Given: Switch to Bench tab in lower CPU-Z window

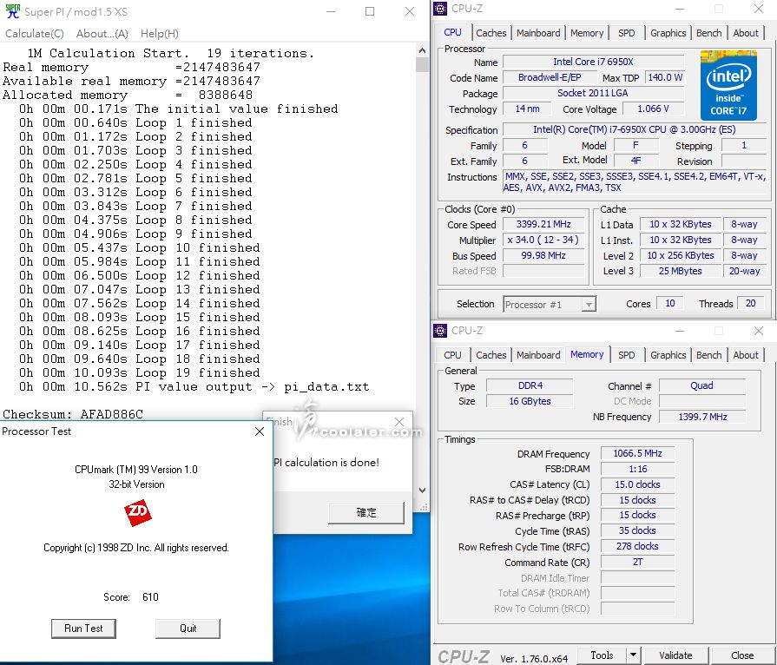Looking at the screenshot, I should click(708, 355).
